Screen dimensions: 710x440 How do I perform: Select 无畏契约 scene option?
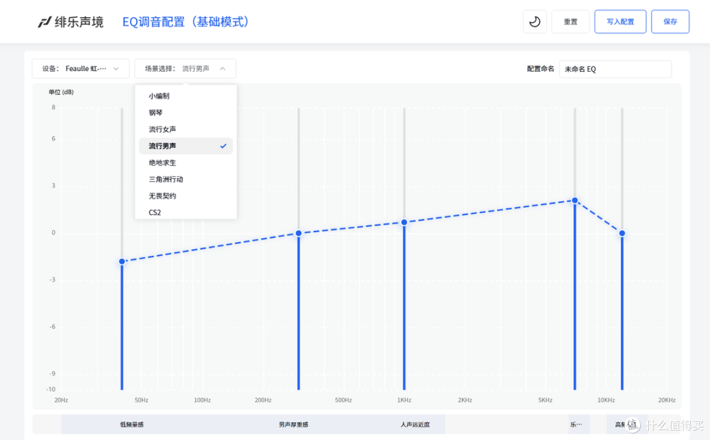(x=185, y=196)
